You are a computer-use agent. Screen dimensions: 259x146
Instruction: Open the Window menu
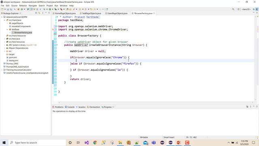[x=64, y=6]
